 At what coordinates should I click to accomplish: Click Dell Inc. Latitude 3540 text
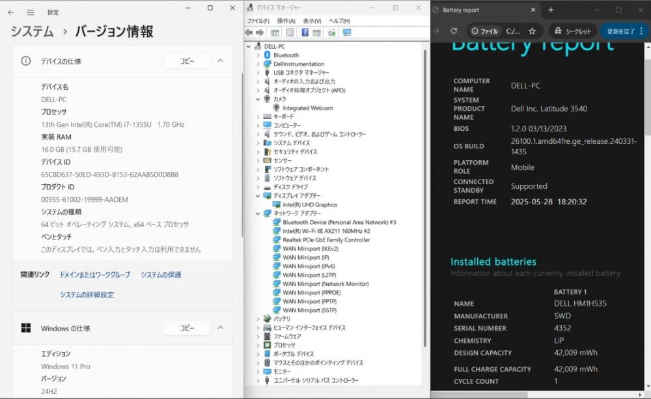[x=549, y=109]
